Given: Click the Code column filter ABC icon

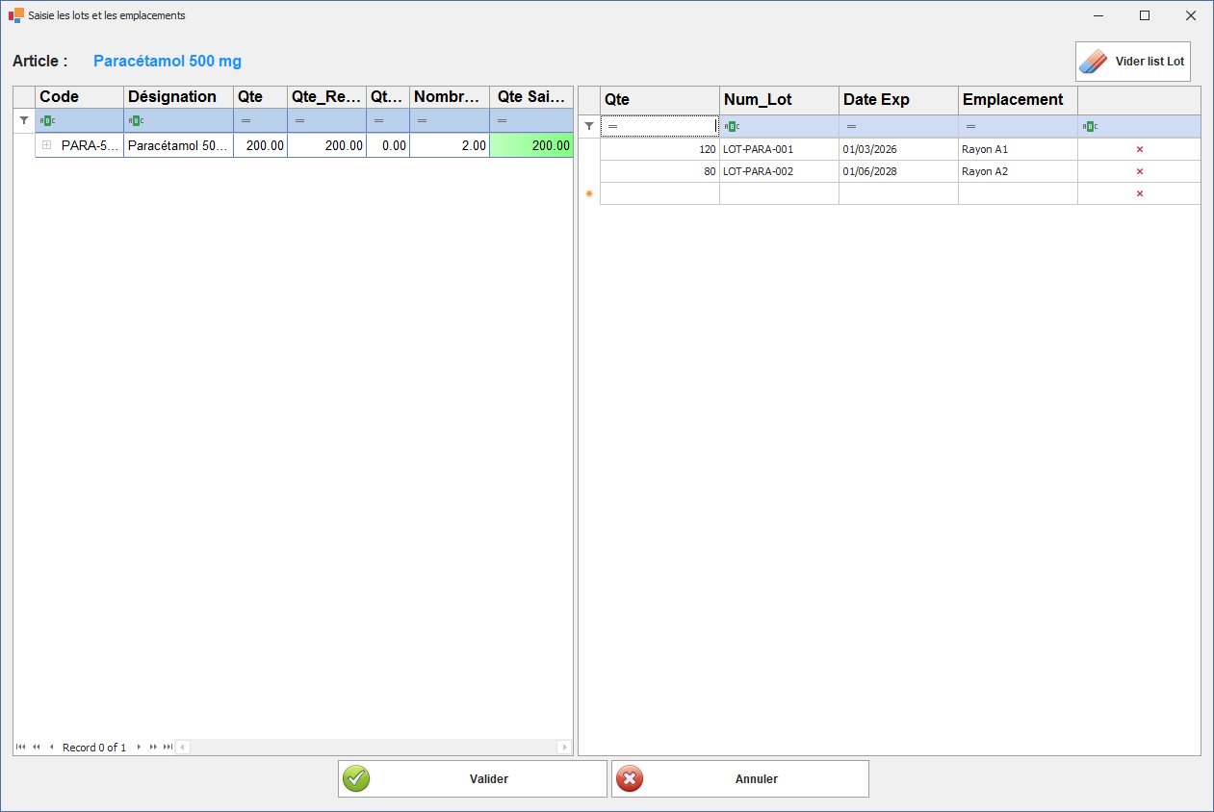Looking at the screenshot, I should pos(47,121).
